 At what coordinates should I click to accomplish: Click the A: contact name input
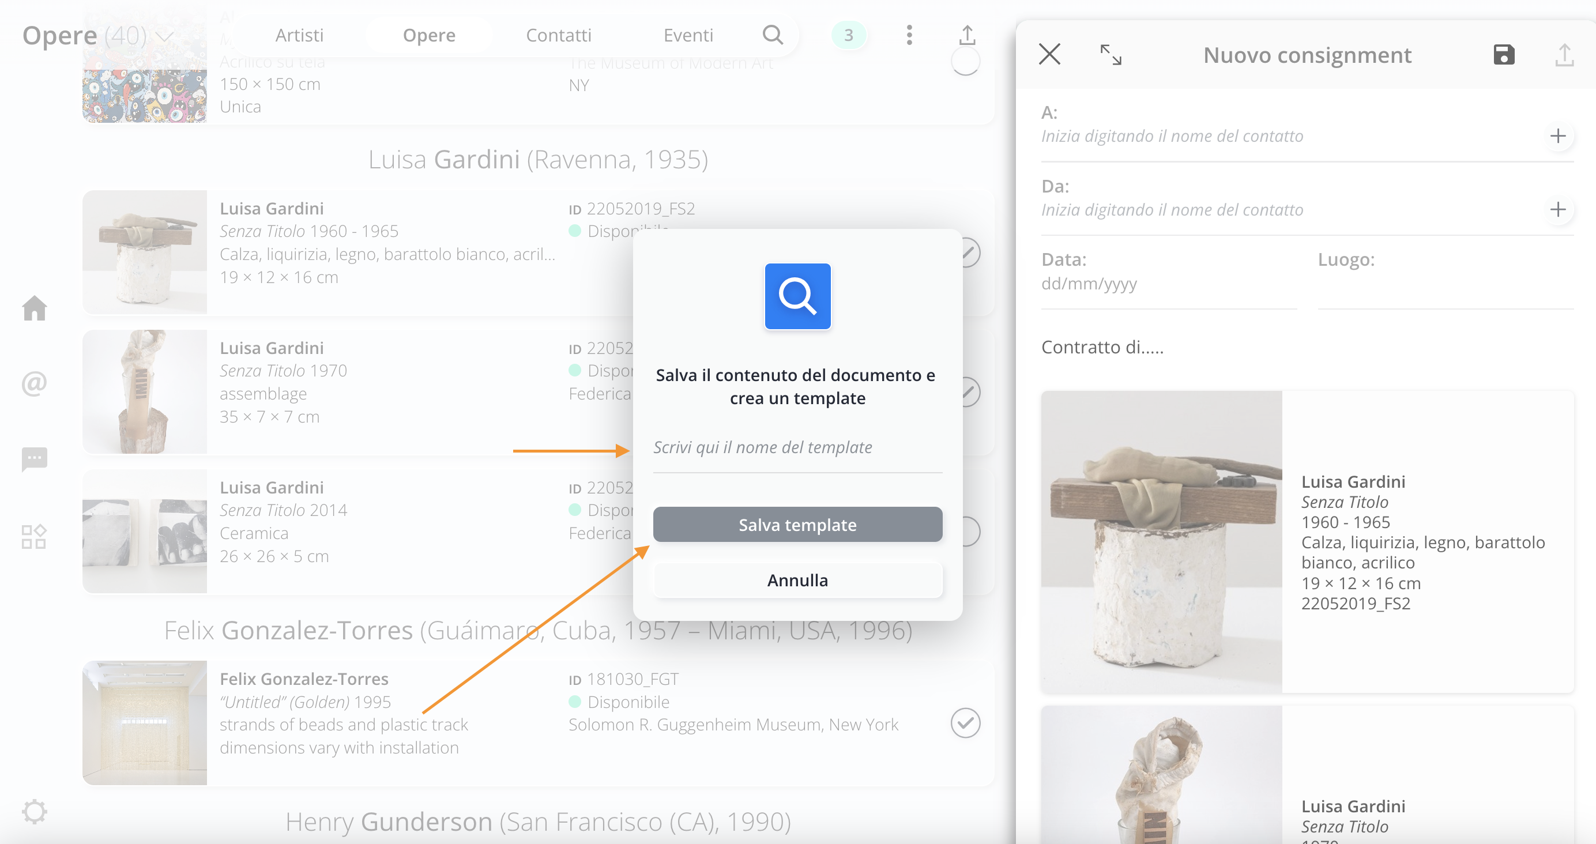pos(1289,135)
